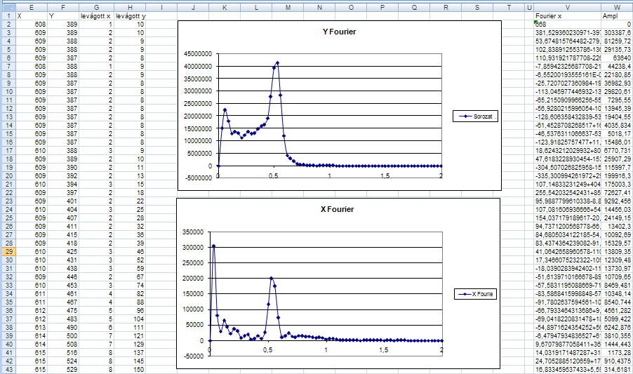Image resolution: width=633 pixels, height=374 pixels.
Task: Select levágott x value 8 in row 43
Action: point(96,370)
